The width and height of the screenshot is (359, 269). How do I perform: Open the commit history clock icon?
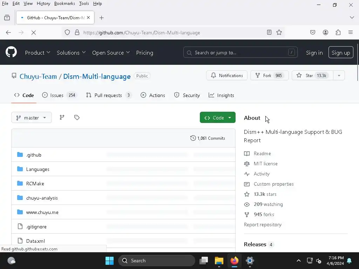tap(193, 138)
